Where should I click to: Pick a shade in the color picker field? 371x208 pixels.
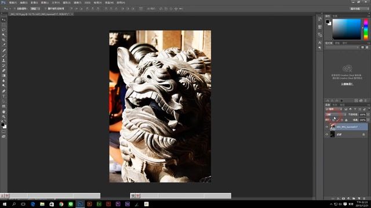[x=347, y=29]
